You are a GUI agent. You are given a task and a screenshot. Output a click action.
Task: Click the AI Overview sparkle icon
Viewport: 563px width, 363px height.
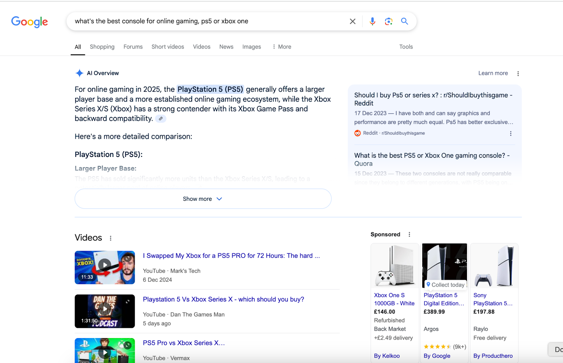pyautogui.click(x=80, y=73)
